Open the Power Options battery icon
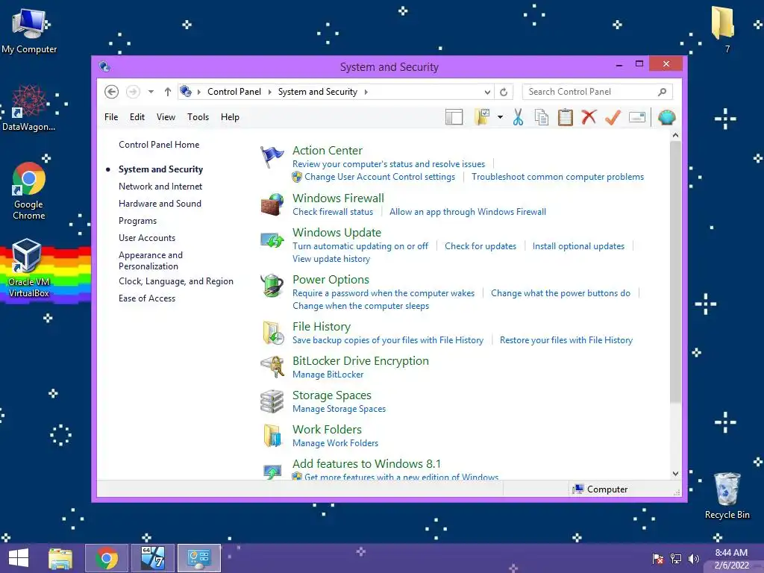 tap(272, 286)
